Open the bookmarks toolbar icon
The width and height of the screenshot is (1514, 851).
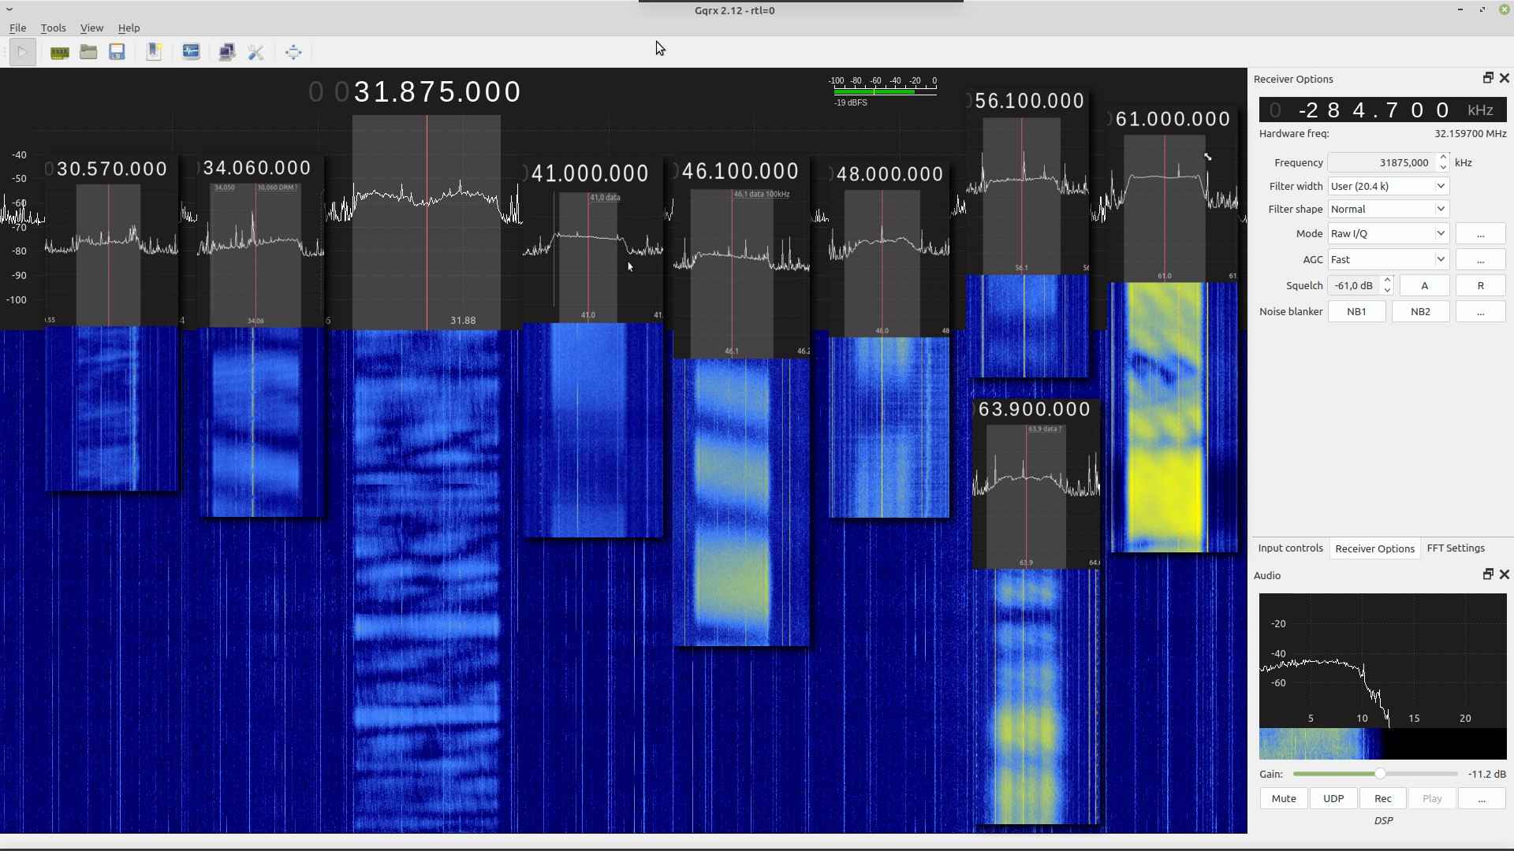pos(154,53)
